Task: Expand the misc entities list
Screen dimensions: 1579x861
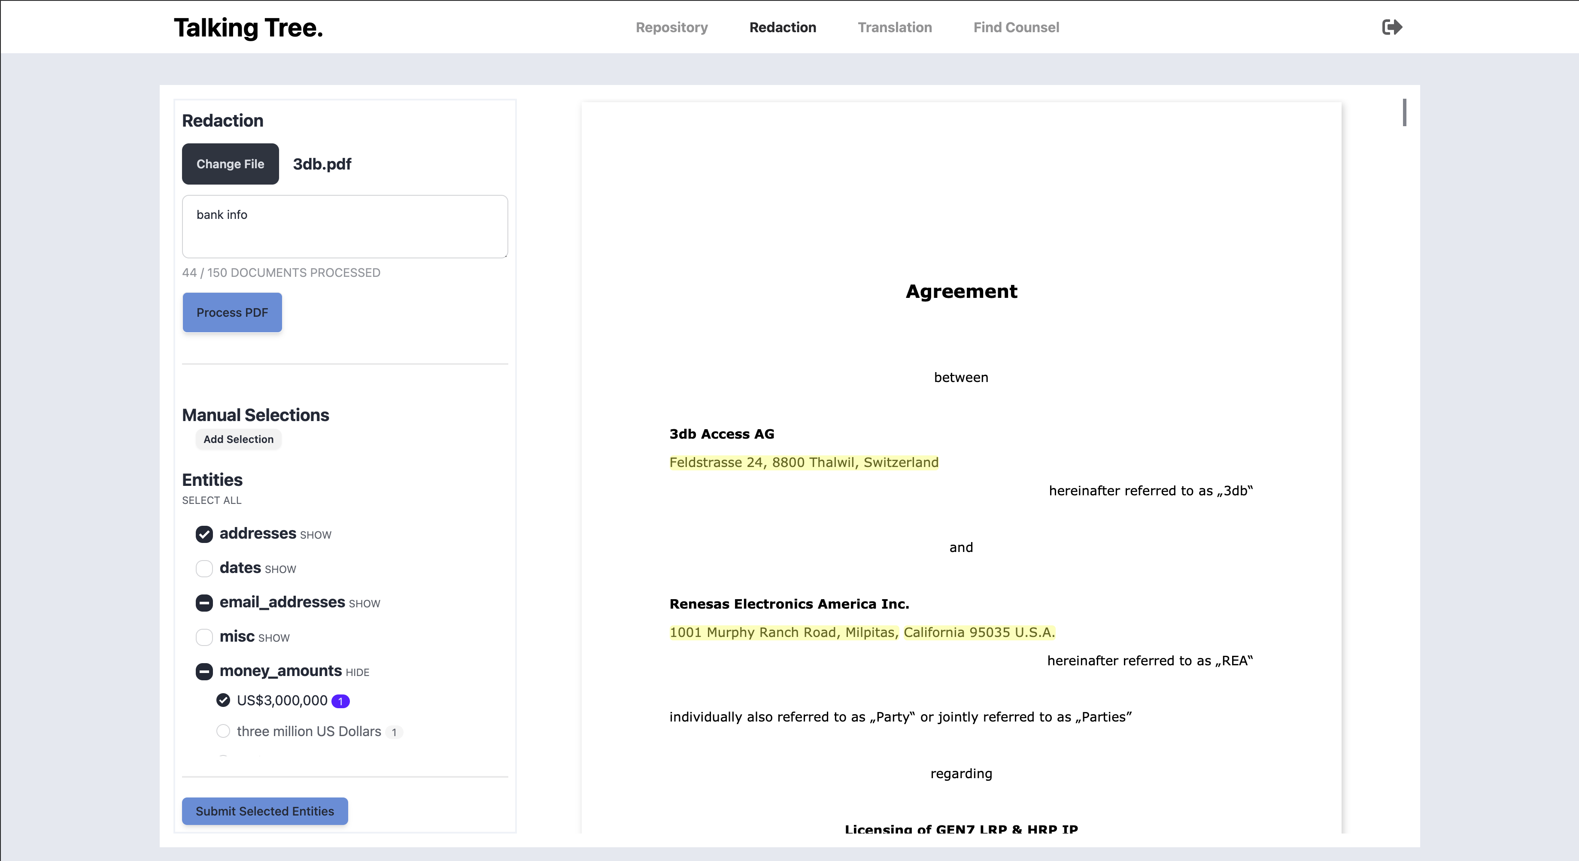Action: 274,638
